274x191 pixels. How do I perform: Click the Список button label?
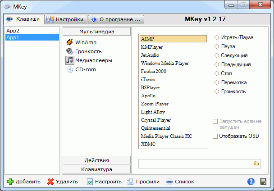(184, 182)
